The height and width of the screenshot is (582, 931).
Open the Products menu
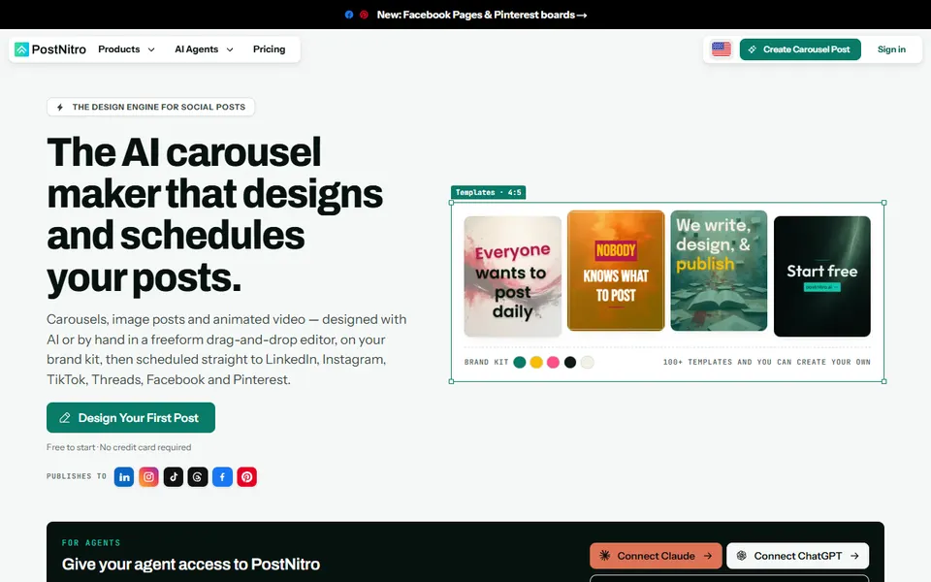[126, 49]
